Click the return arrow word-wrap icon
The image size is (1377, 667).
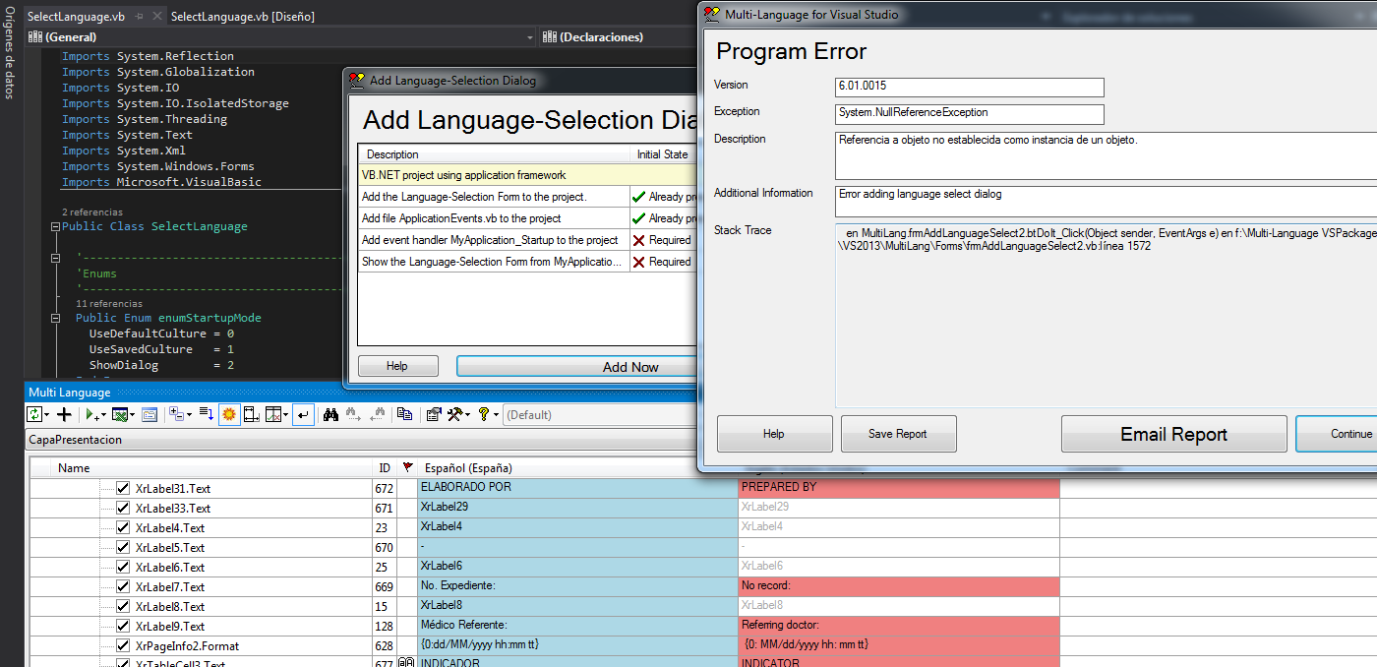point(303,415)
